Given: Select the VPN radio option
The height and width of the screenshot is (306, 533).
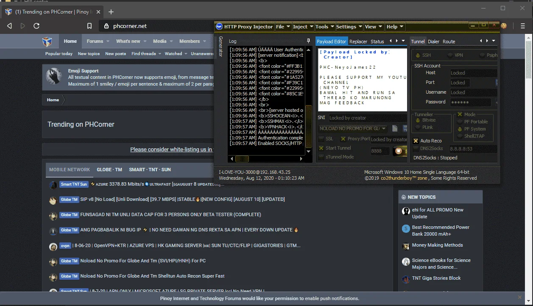Looking at the screenshot, I should click(450, 55).
